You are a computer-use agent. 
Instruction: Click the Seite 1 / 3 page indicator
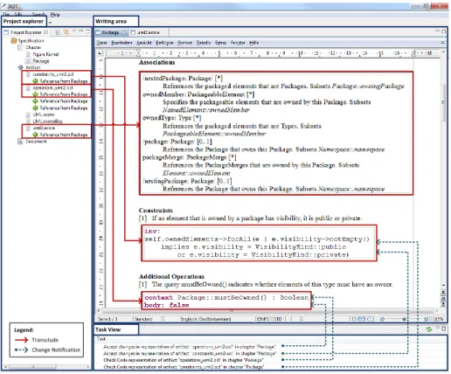tap(108, 319)
